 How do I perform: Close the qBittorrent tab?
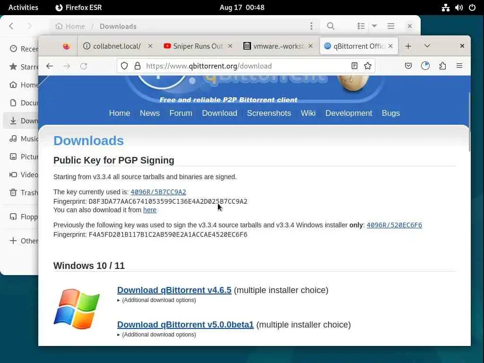[x=390, y=46]
